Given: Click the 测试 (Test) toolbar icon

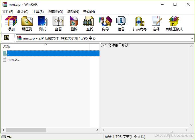Looking at the screenshot, I should [x=43, y=23].
